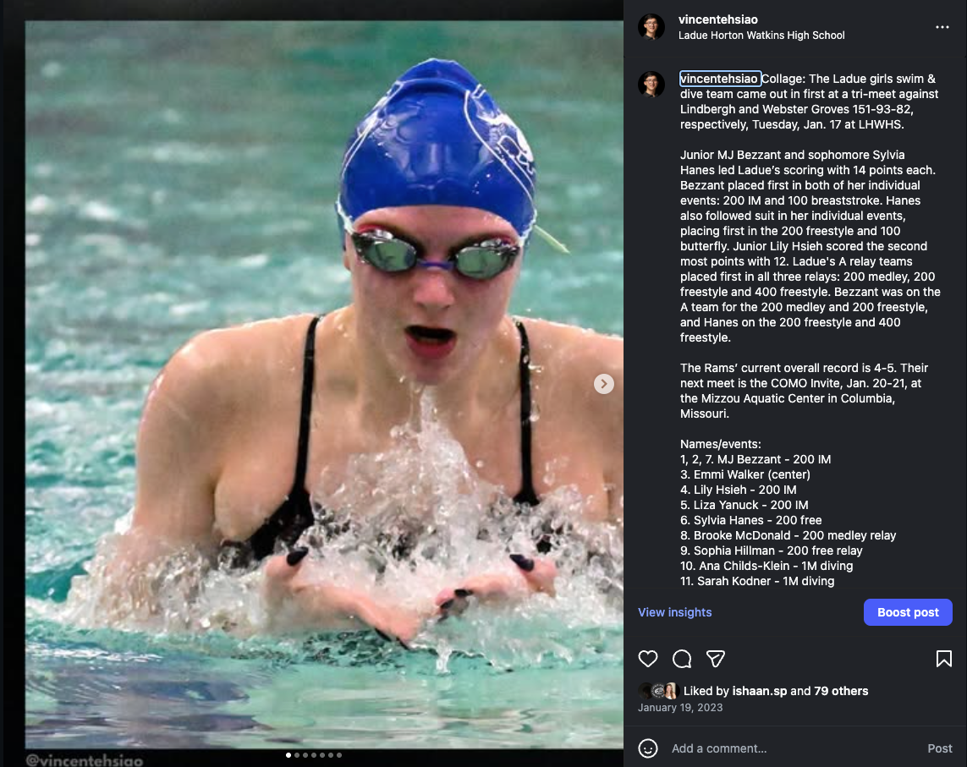Show the 79 others who liked

[841, 691]
